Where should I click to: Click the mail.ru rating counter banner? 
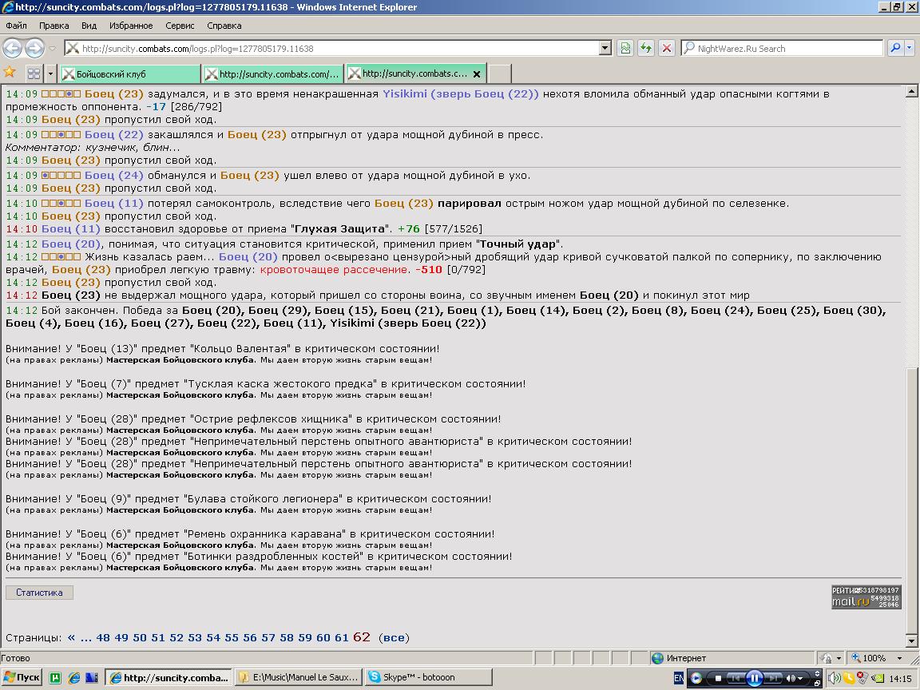click(x=866, y=597)
